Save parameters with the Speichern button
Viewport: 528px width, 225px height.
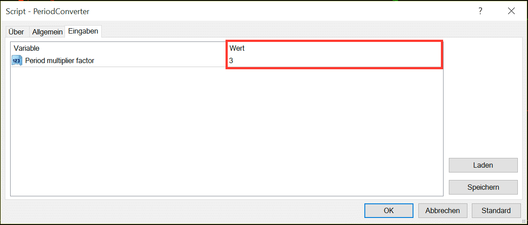click(483, 187)
